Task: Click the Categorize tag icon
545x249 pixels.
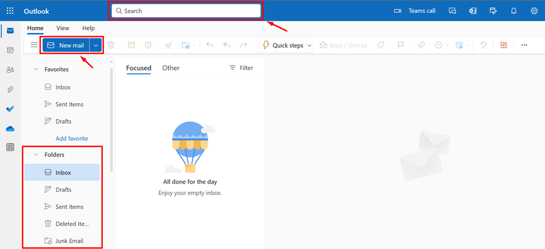Action: (381, 45)
